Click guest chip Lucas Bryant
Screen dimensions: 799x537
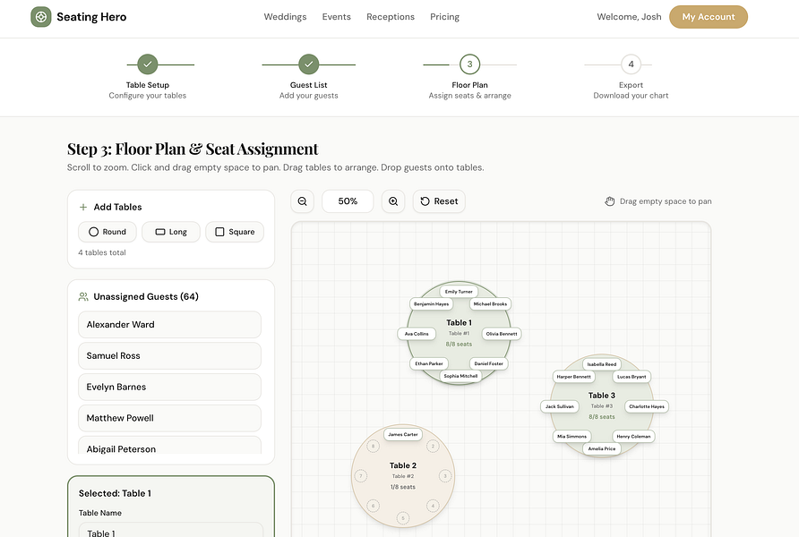click(x=631, y=377)
